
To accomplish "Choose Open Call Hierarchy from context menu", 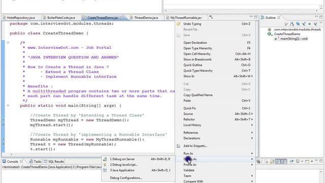I will tap(215, 54).
